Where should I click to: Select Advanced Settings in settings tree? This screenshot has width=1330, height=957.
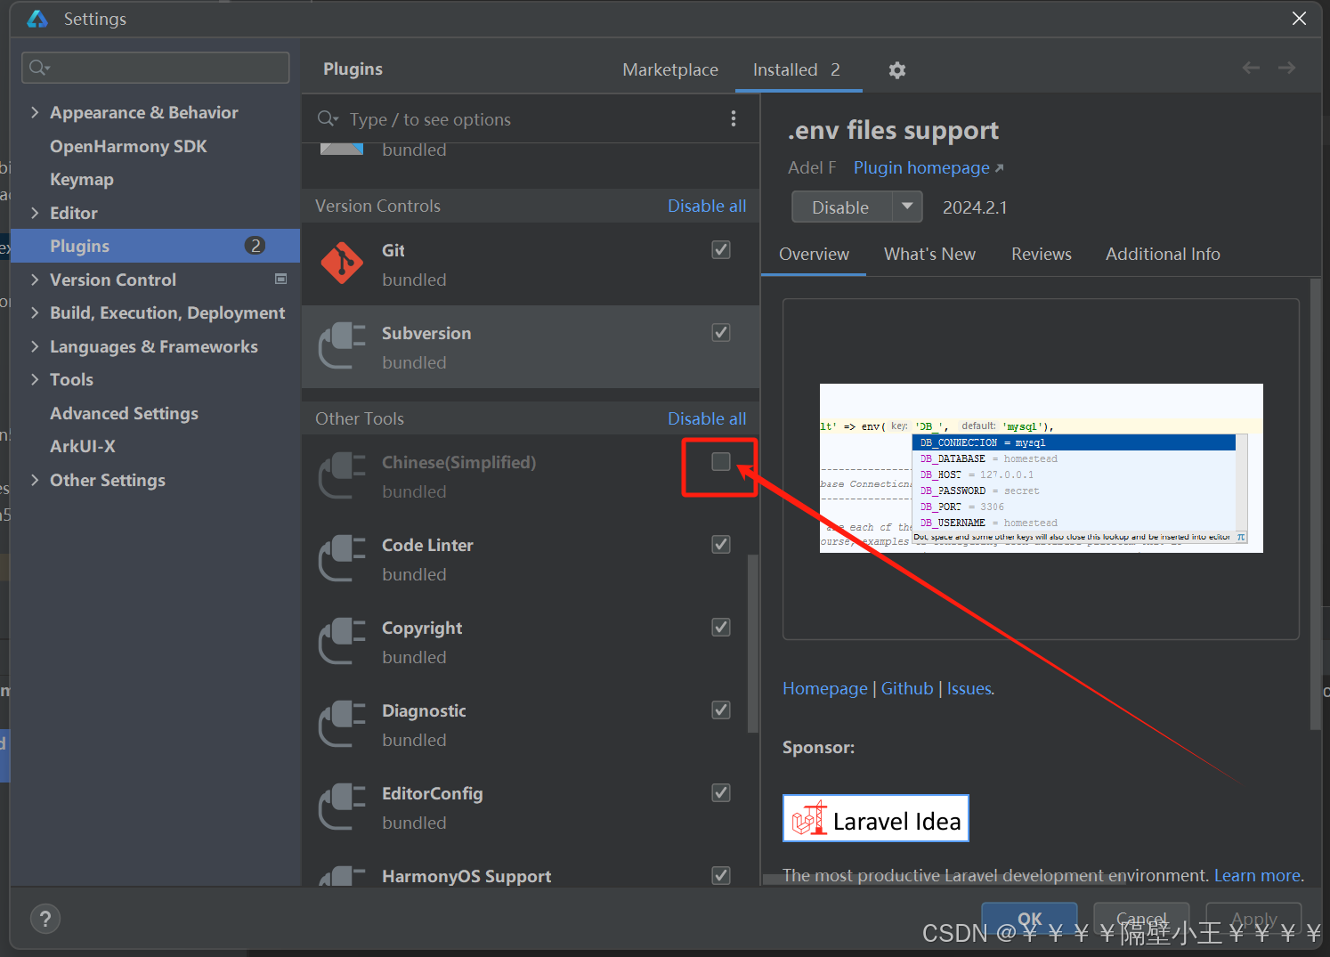[155, 413]
